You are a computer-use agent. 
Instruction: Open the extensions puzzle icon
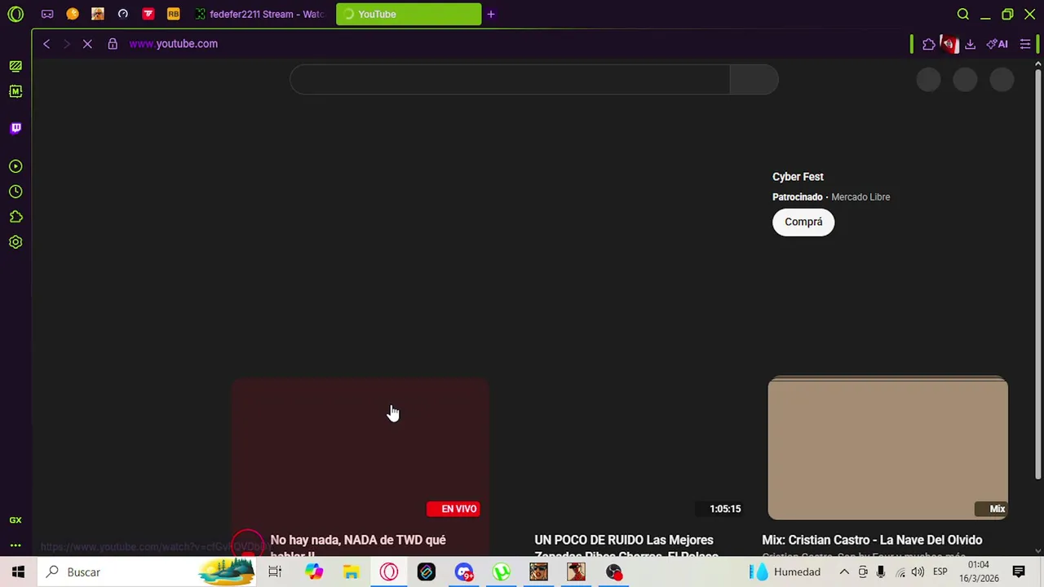tap(928, 44)
